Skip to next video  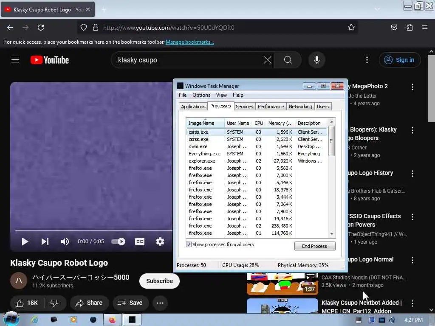pyautogui.click(x=45, y=242)
